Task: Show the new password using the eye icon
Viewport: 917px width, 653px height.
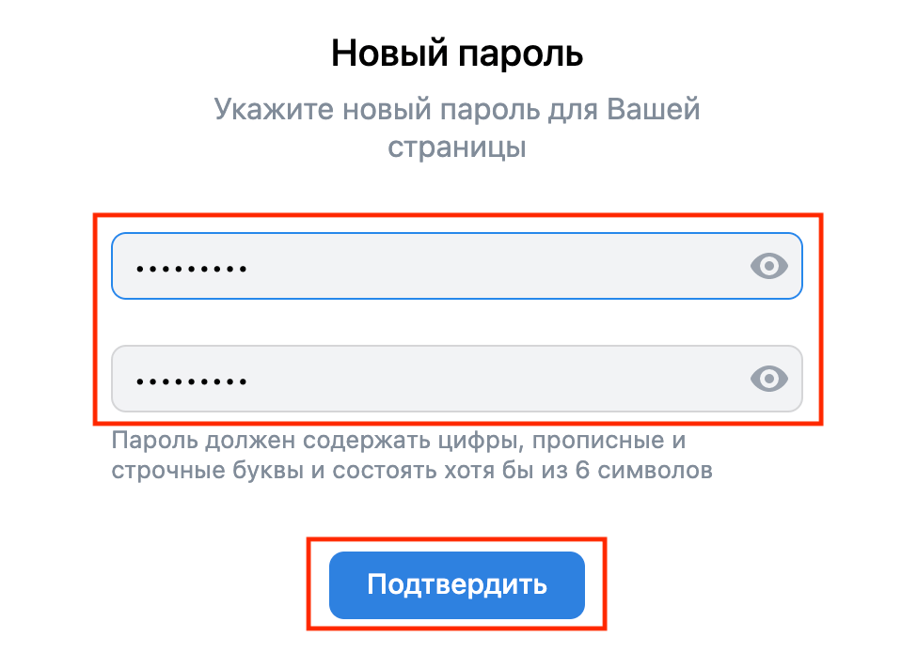Action: [x=768, y=267]
